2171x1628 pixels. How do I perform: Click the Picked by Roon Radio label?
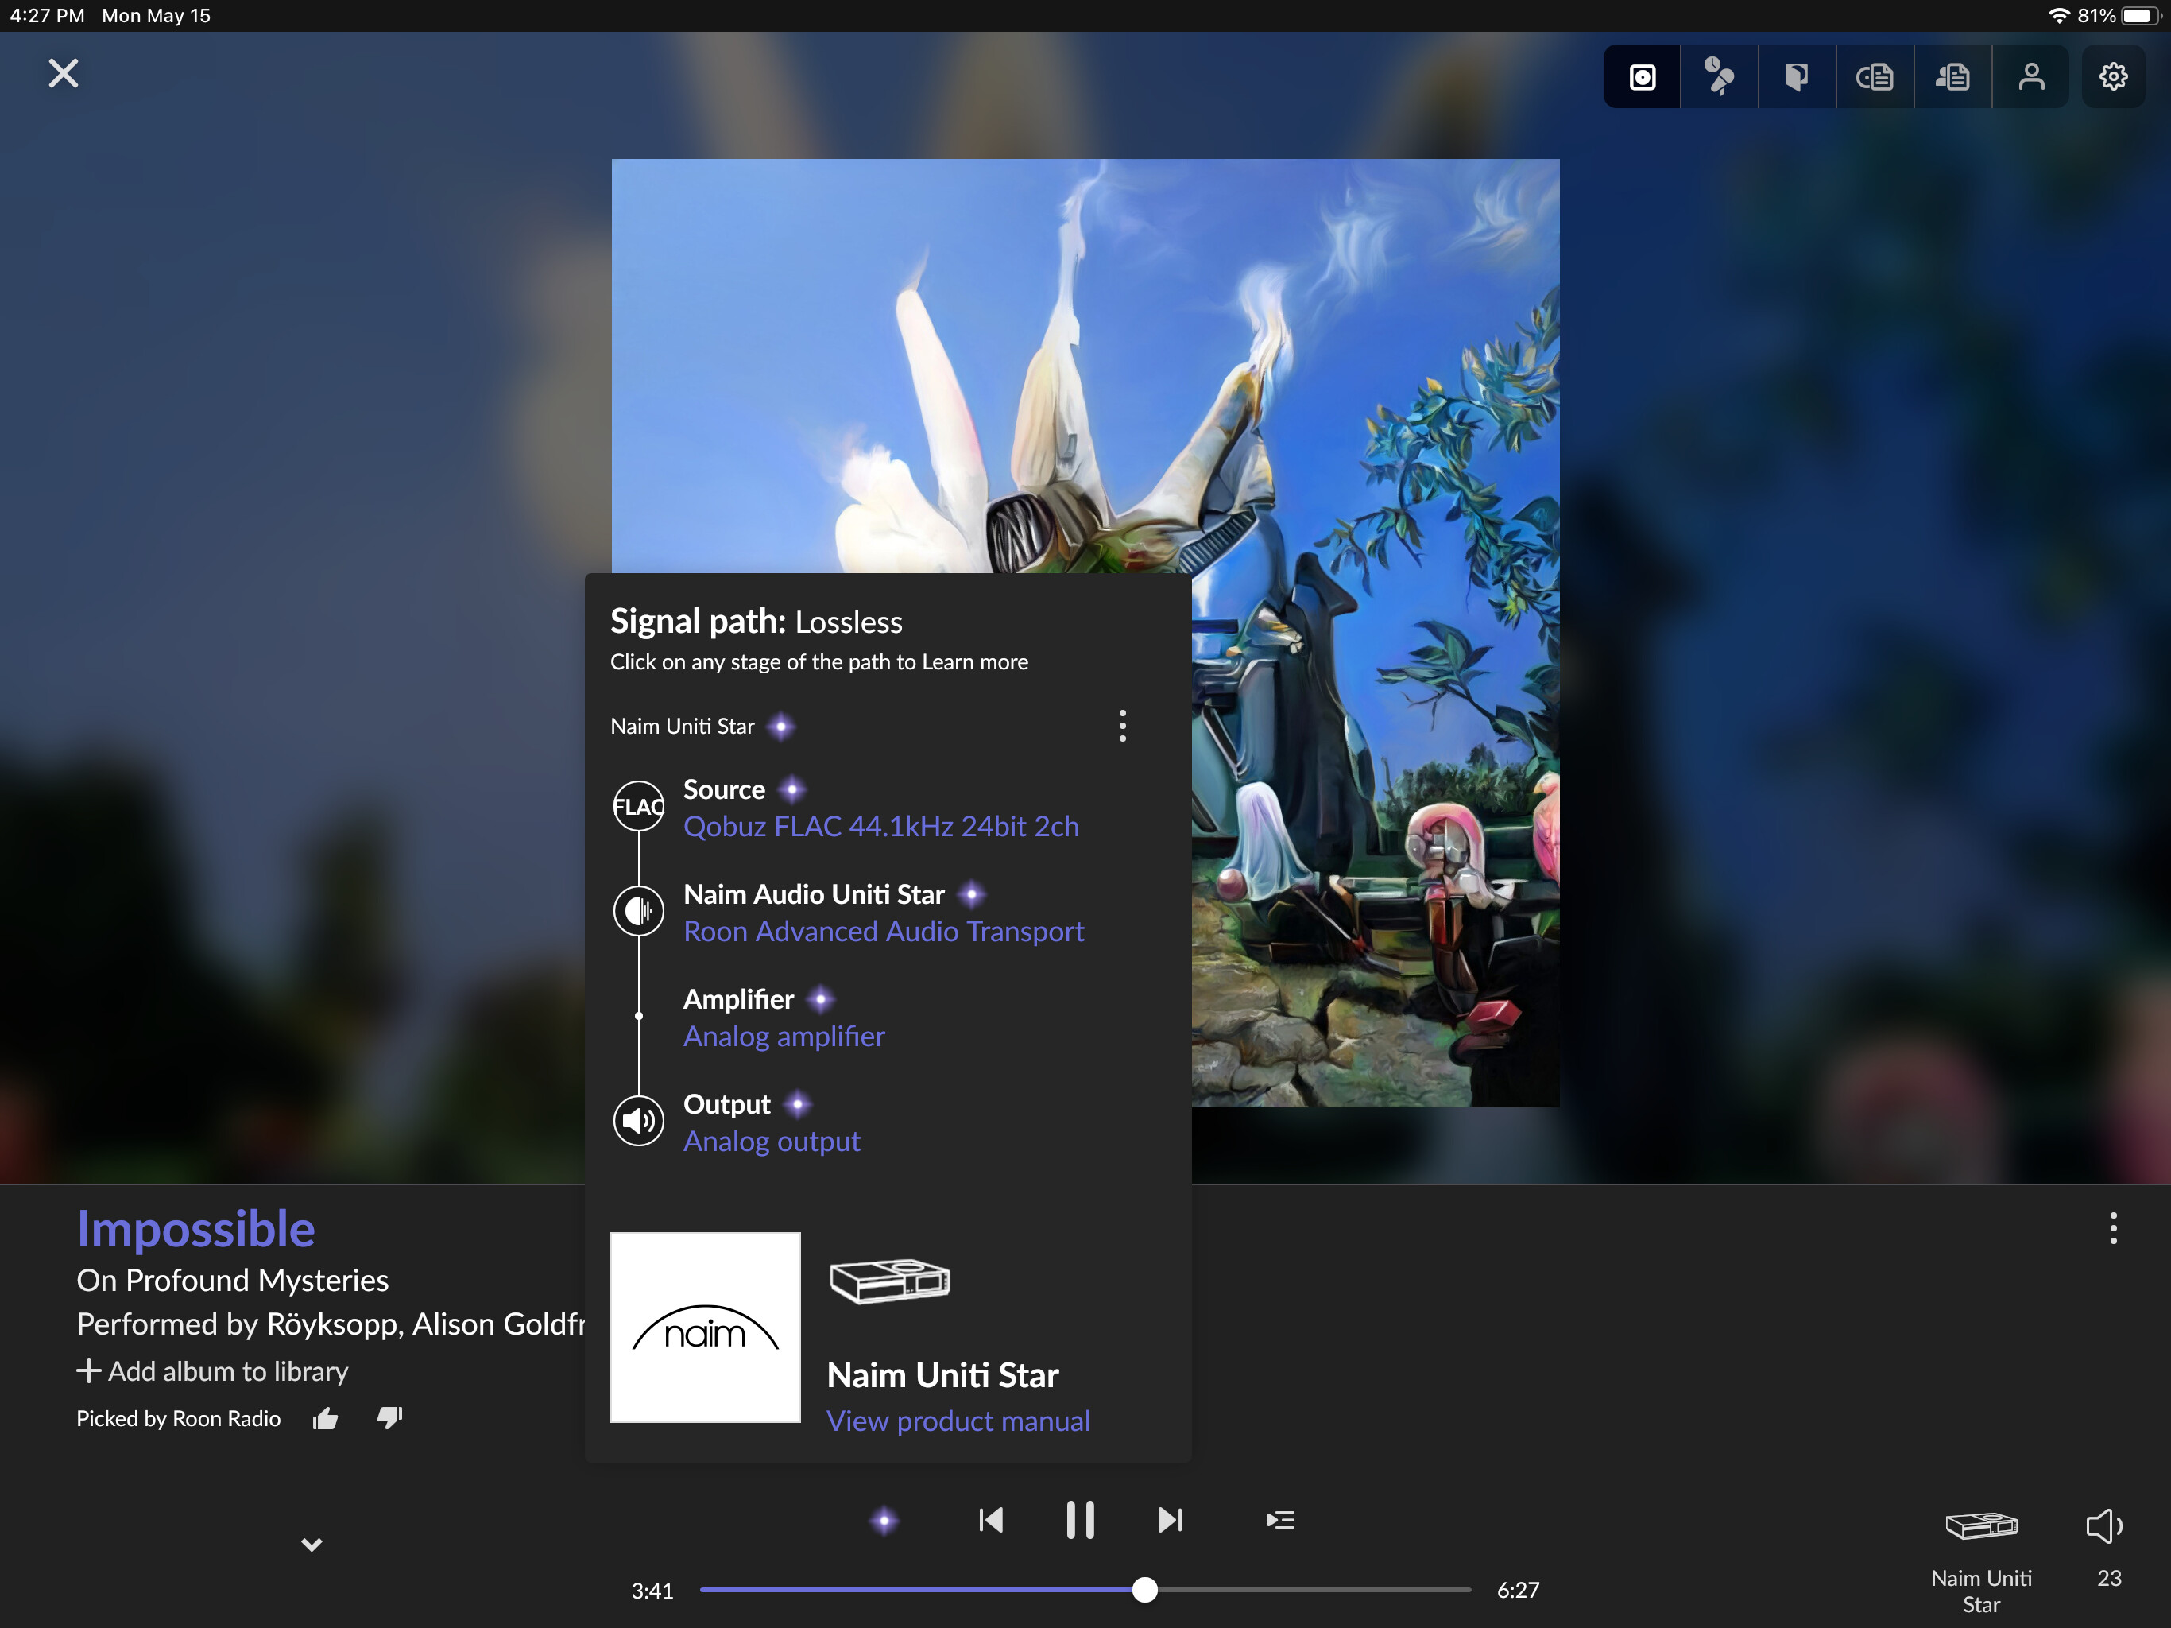(179, 1419)
